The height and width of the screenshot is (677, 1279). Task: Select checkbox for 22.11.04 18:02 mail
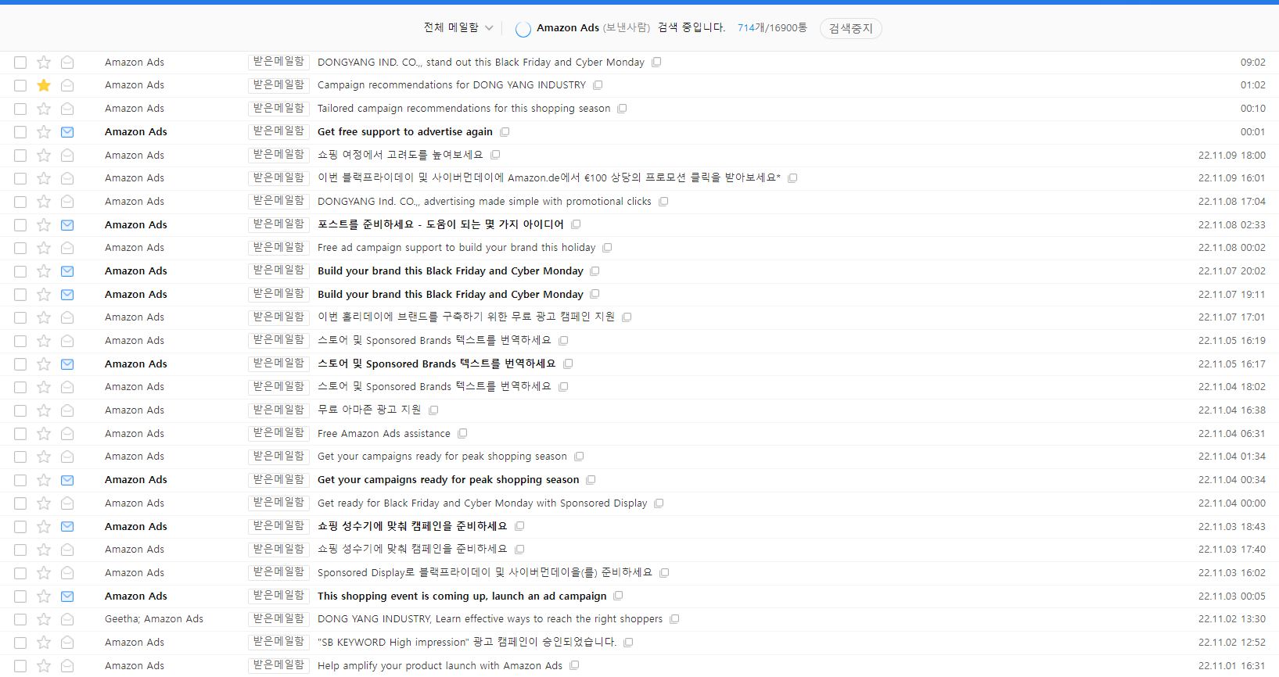click(x=20, y=387)
